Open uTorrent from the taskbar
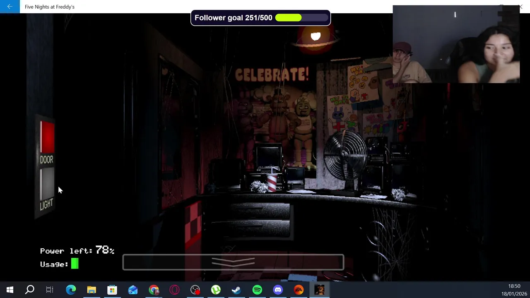 coord(216,290)
